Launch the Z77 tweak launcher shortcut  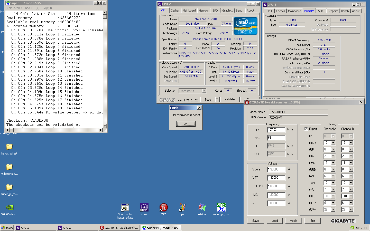(163, 207)
